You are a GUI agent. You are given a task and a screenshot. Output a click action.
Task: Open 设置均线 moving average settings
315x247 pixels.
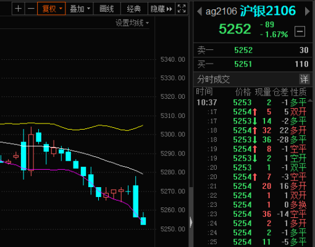[x=132, y=23]
